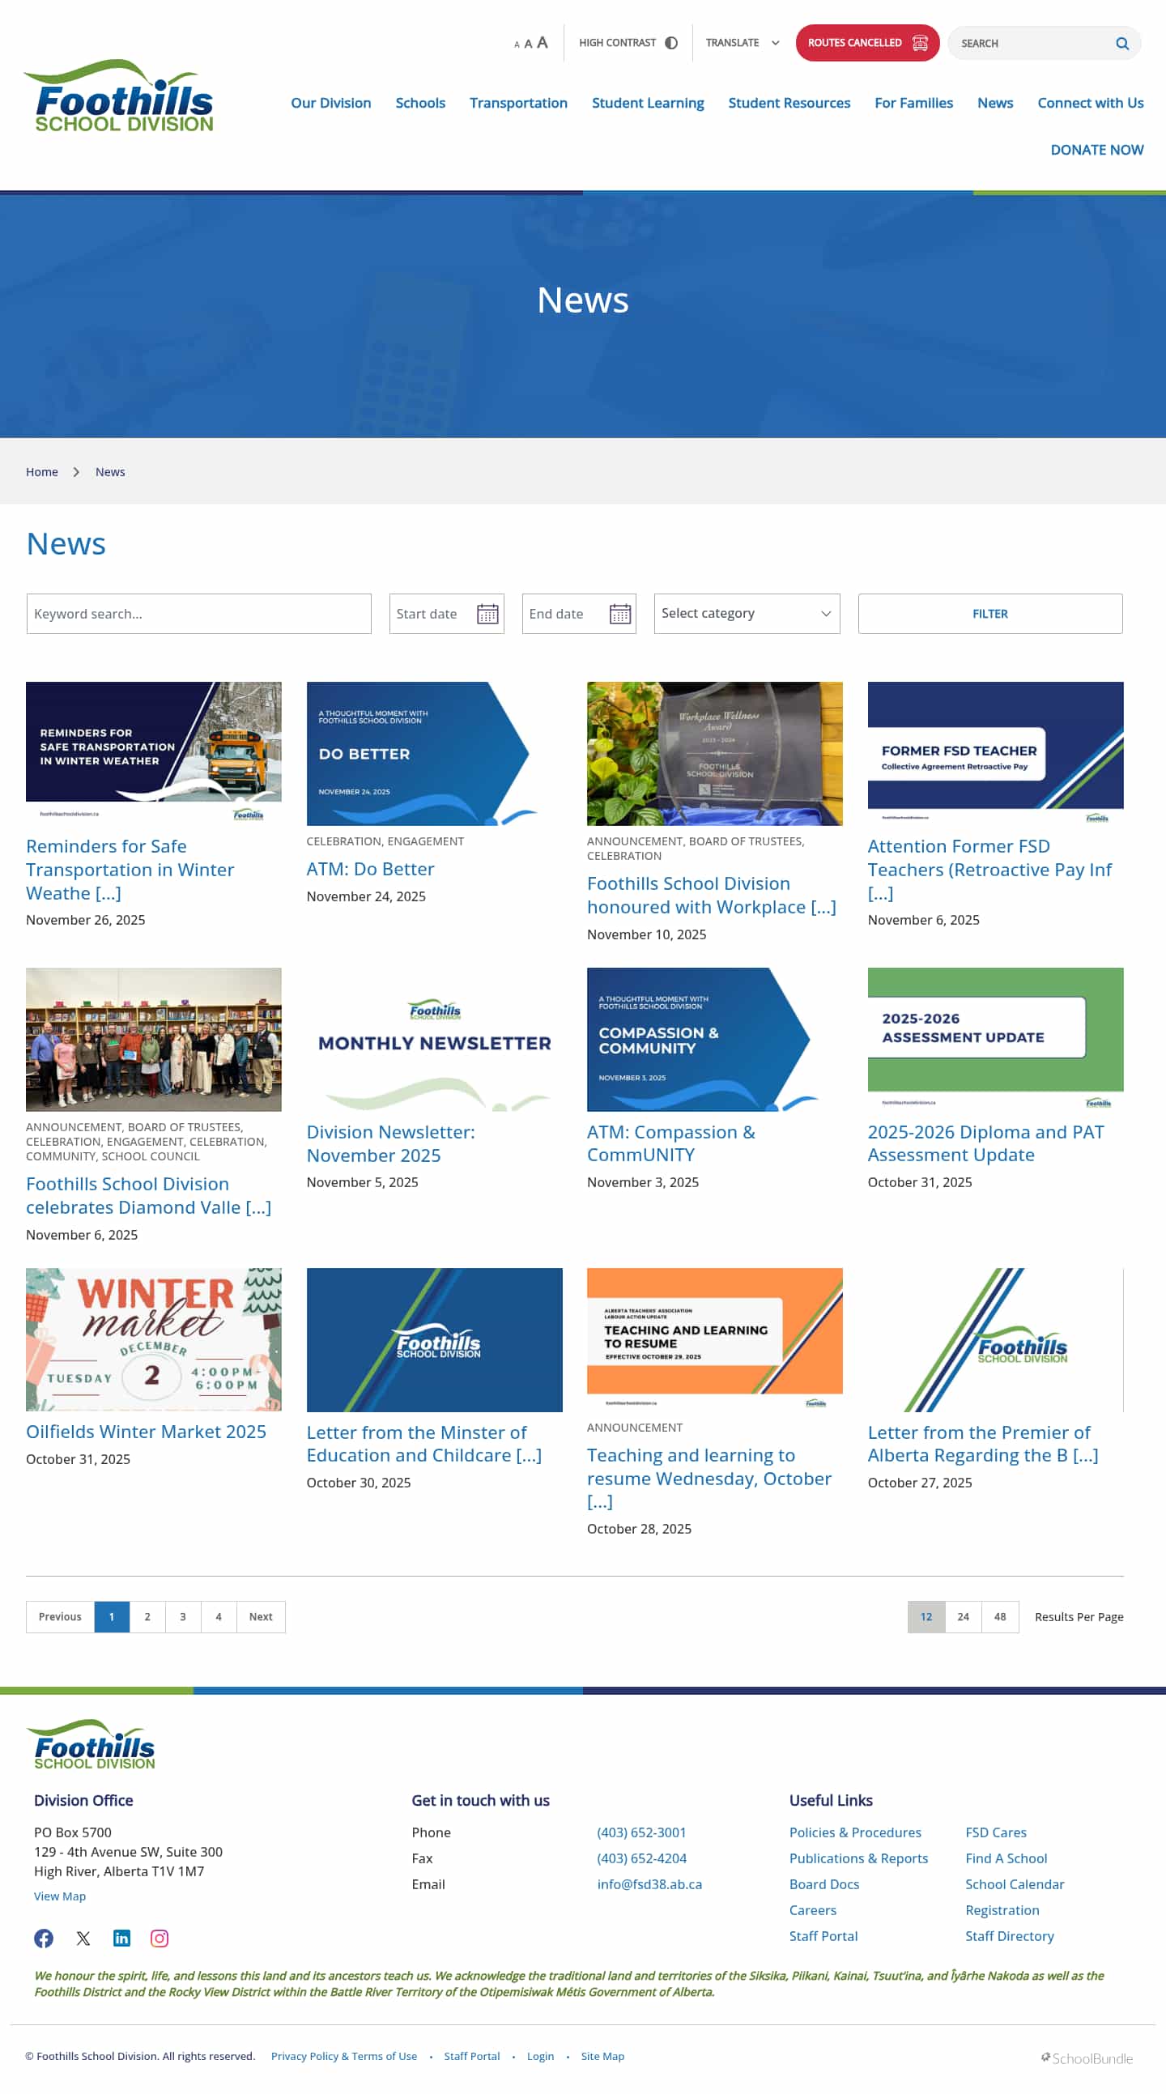
Task: Go to page 4 of news
Action: pos(219,1617)
